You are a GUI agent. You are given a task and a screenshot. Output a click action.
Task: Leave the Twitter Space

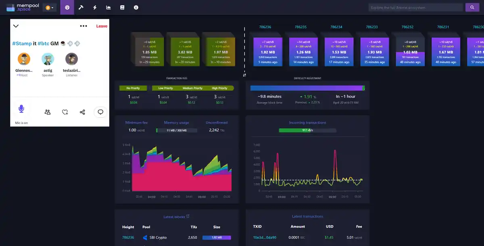(x=102, y=26)
